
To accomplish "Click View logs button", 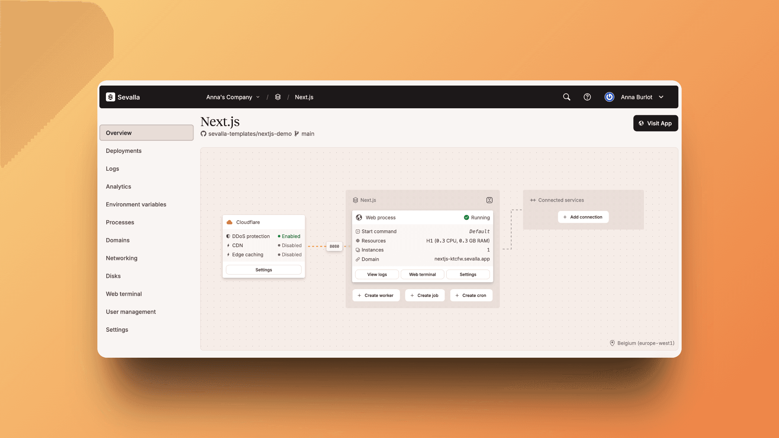I will pos(377,275).
